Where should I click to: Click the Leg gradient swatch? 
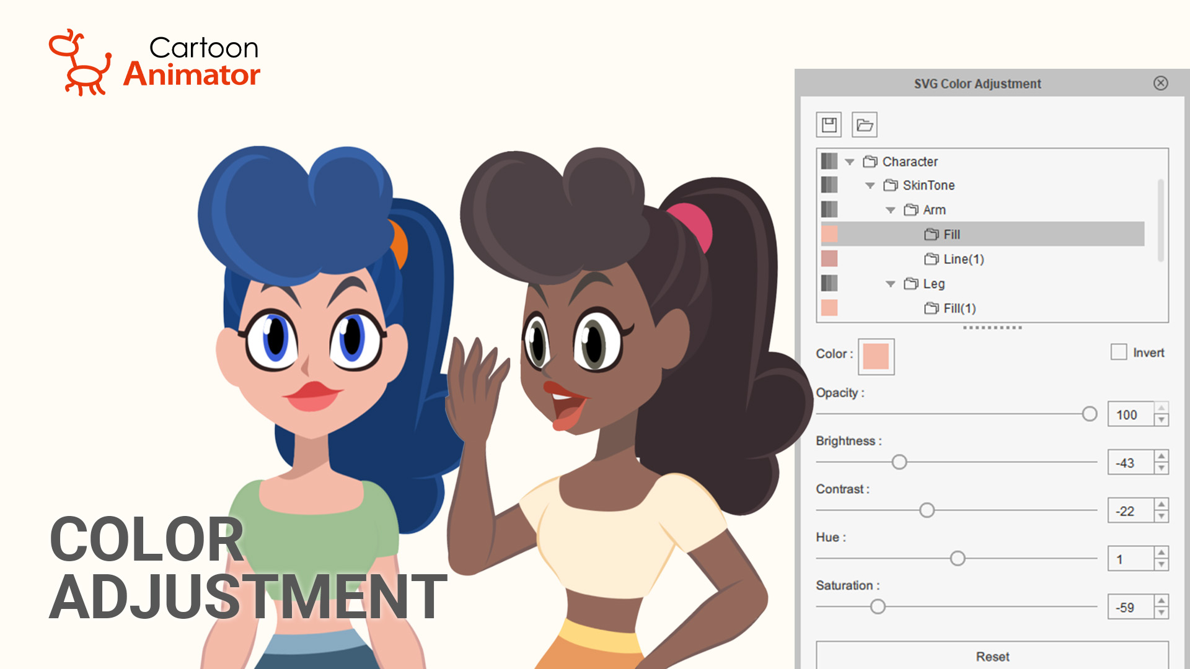tap(829, 283)
